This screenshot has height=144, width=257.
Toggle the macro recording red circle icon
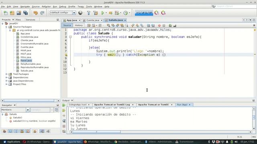tap(159, 26)
